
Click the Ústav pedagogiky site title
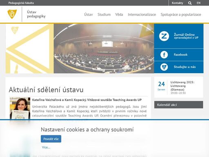click(36, 14)
